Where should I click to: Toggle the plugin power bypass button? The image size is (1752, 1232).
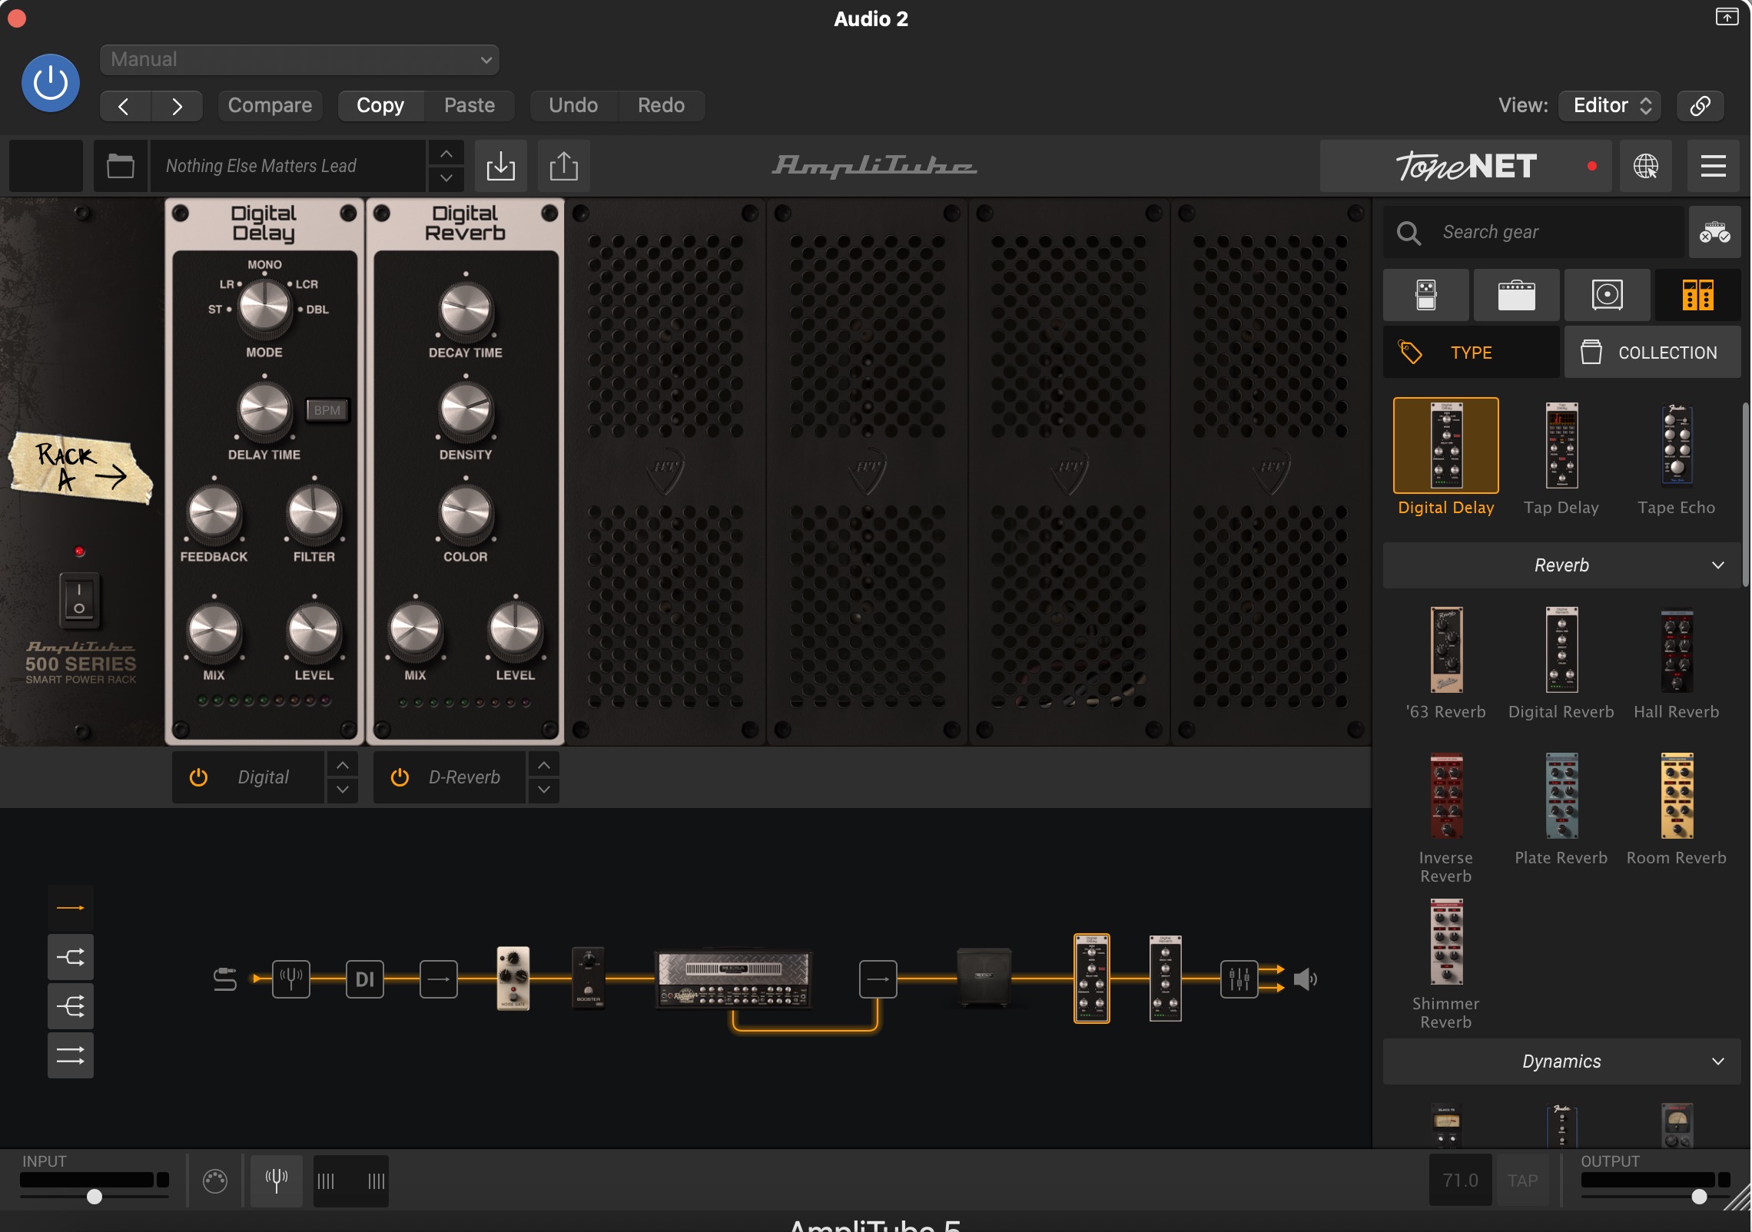tap(51, 83)
